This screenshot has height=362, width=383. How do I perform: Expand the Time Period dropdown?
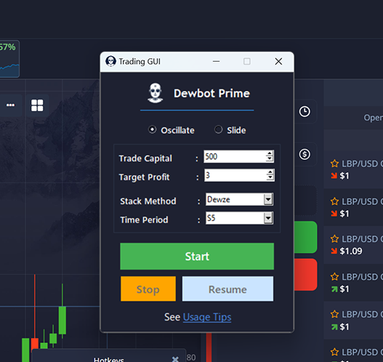tap(268, 218)
